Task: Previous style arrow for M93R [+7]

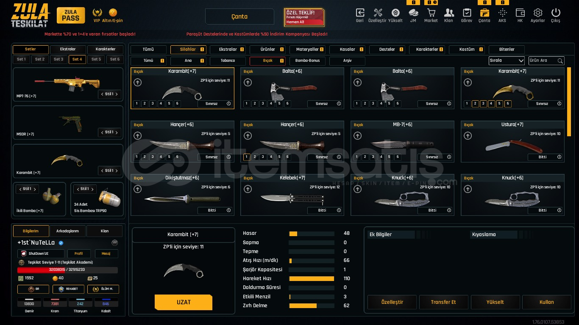Action: 102,132
